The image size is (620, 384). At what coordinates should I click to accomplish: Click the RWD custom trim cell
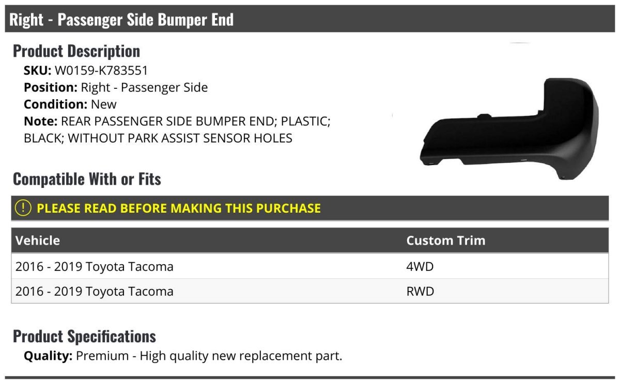pos(420,291)
